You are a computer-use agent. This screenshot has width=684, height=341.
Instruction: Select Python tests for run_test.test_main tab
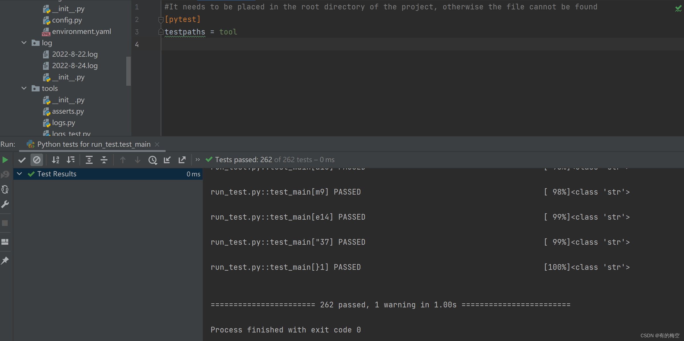coord(93,144)
